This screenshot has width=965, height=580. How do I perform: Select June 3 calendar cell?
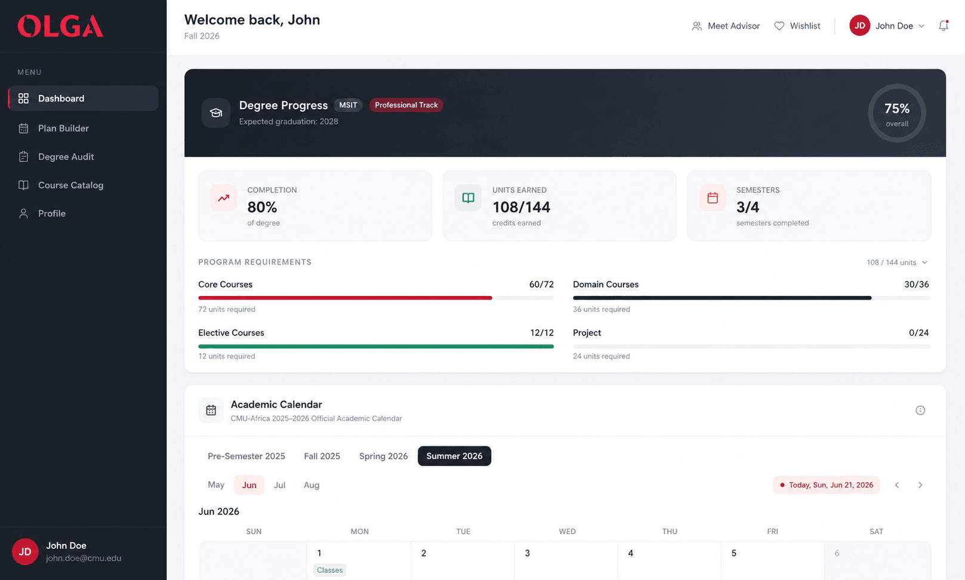point(566,561)
